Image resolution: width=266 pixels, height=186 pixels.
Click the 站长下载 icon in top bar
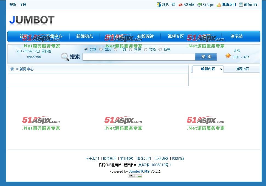[159, 5]
